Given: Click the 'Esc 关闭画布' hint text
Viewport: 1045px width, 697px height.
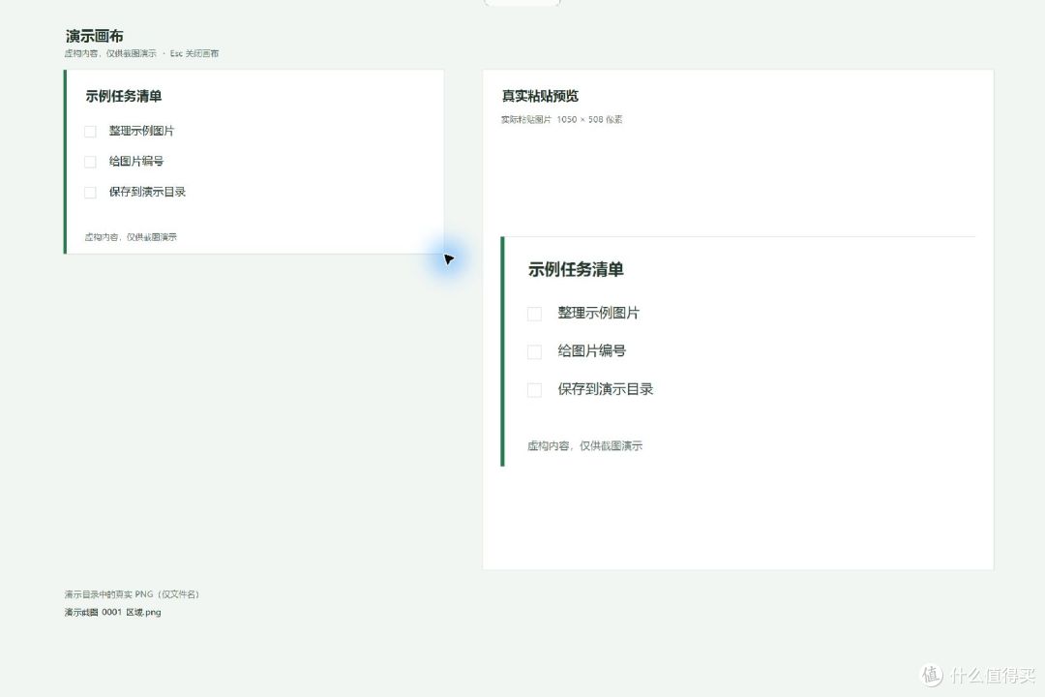Looking at the screenshot, I should [194, 53].
